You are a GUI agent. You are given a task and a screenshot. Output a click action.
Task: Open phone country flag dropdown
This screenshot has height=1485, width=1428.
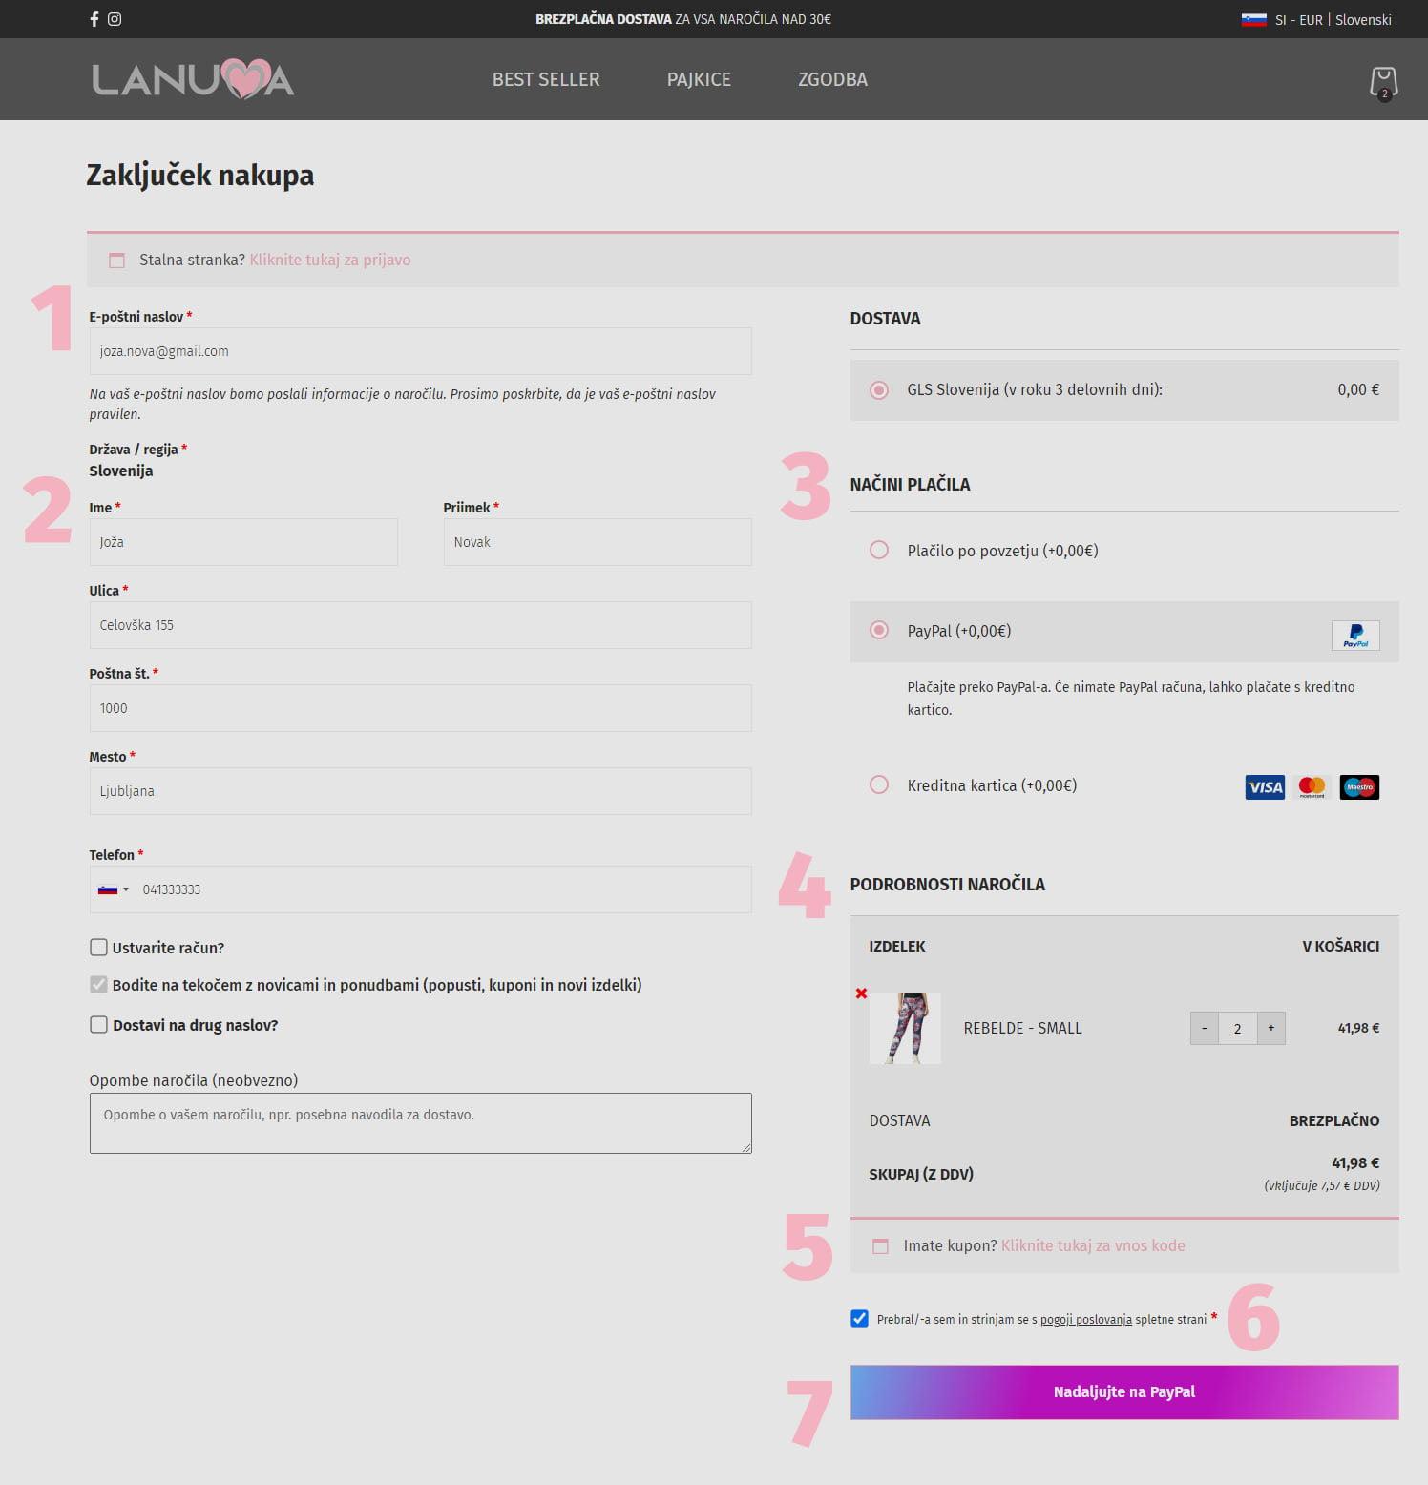(114, 889)
